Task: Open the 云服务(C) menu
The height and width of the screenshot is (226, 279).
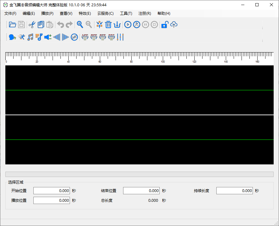Action: [x=105, y=14]
